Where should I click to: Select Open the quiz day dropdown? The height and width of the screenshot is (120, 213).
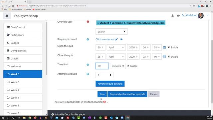101,47
